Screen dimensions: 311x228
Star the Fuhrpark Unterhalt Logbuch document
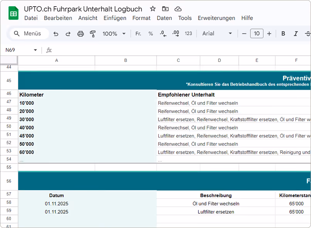coord(152,9)
